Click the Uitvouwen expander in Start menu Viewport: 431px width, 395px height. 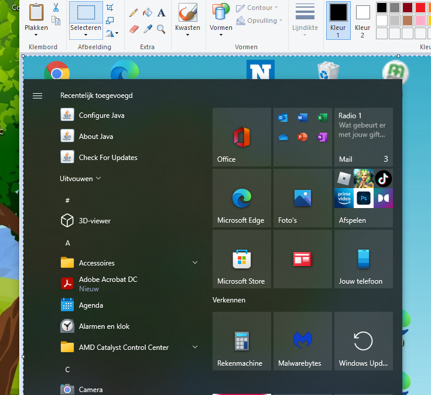point(81,179)
